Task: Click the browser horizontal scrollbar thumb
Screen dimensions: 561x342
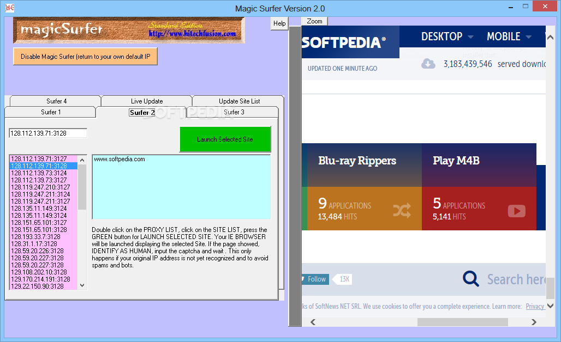Action: (463, 322)
